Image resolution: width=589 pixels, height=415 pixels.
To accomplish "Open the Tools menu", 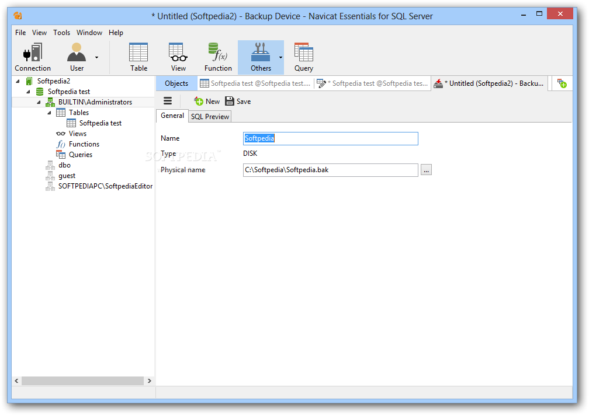I will point(61,33).
